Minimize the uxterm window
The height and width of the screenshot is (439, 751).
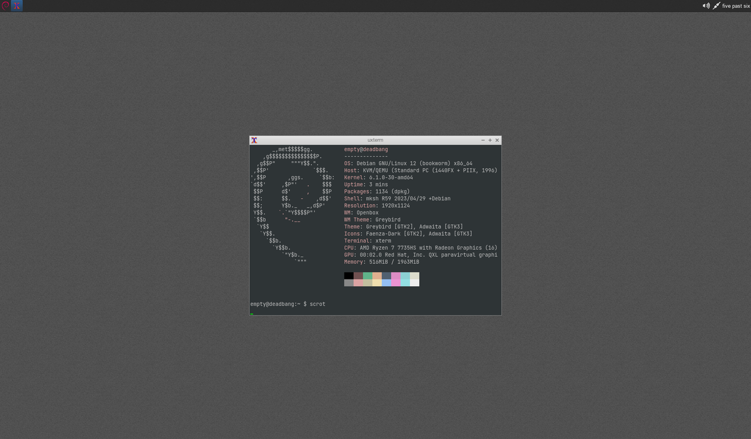(x=483, y=140)
